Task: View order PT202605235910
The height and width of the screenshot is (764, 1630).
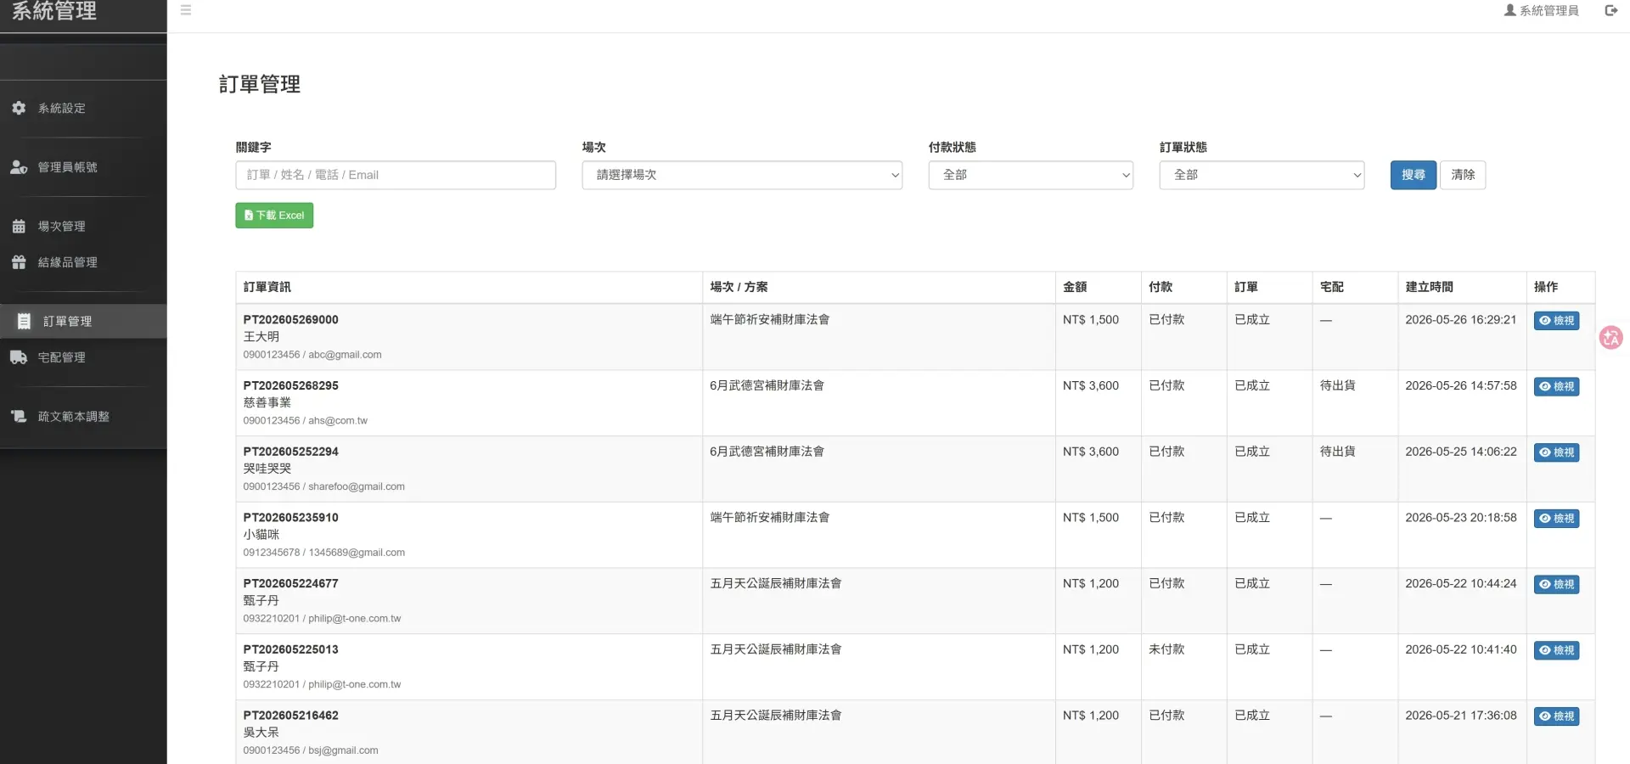Action: point(1556,519)
